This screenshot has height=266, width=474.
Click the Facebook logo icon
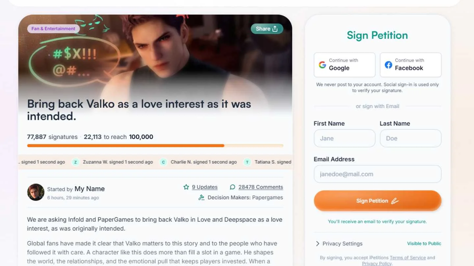tap(388, 65)
